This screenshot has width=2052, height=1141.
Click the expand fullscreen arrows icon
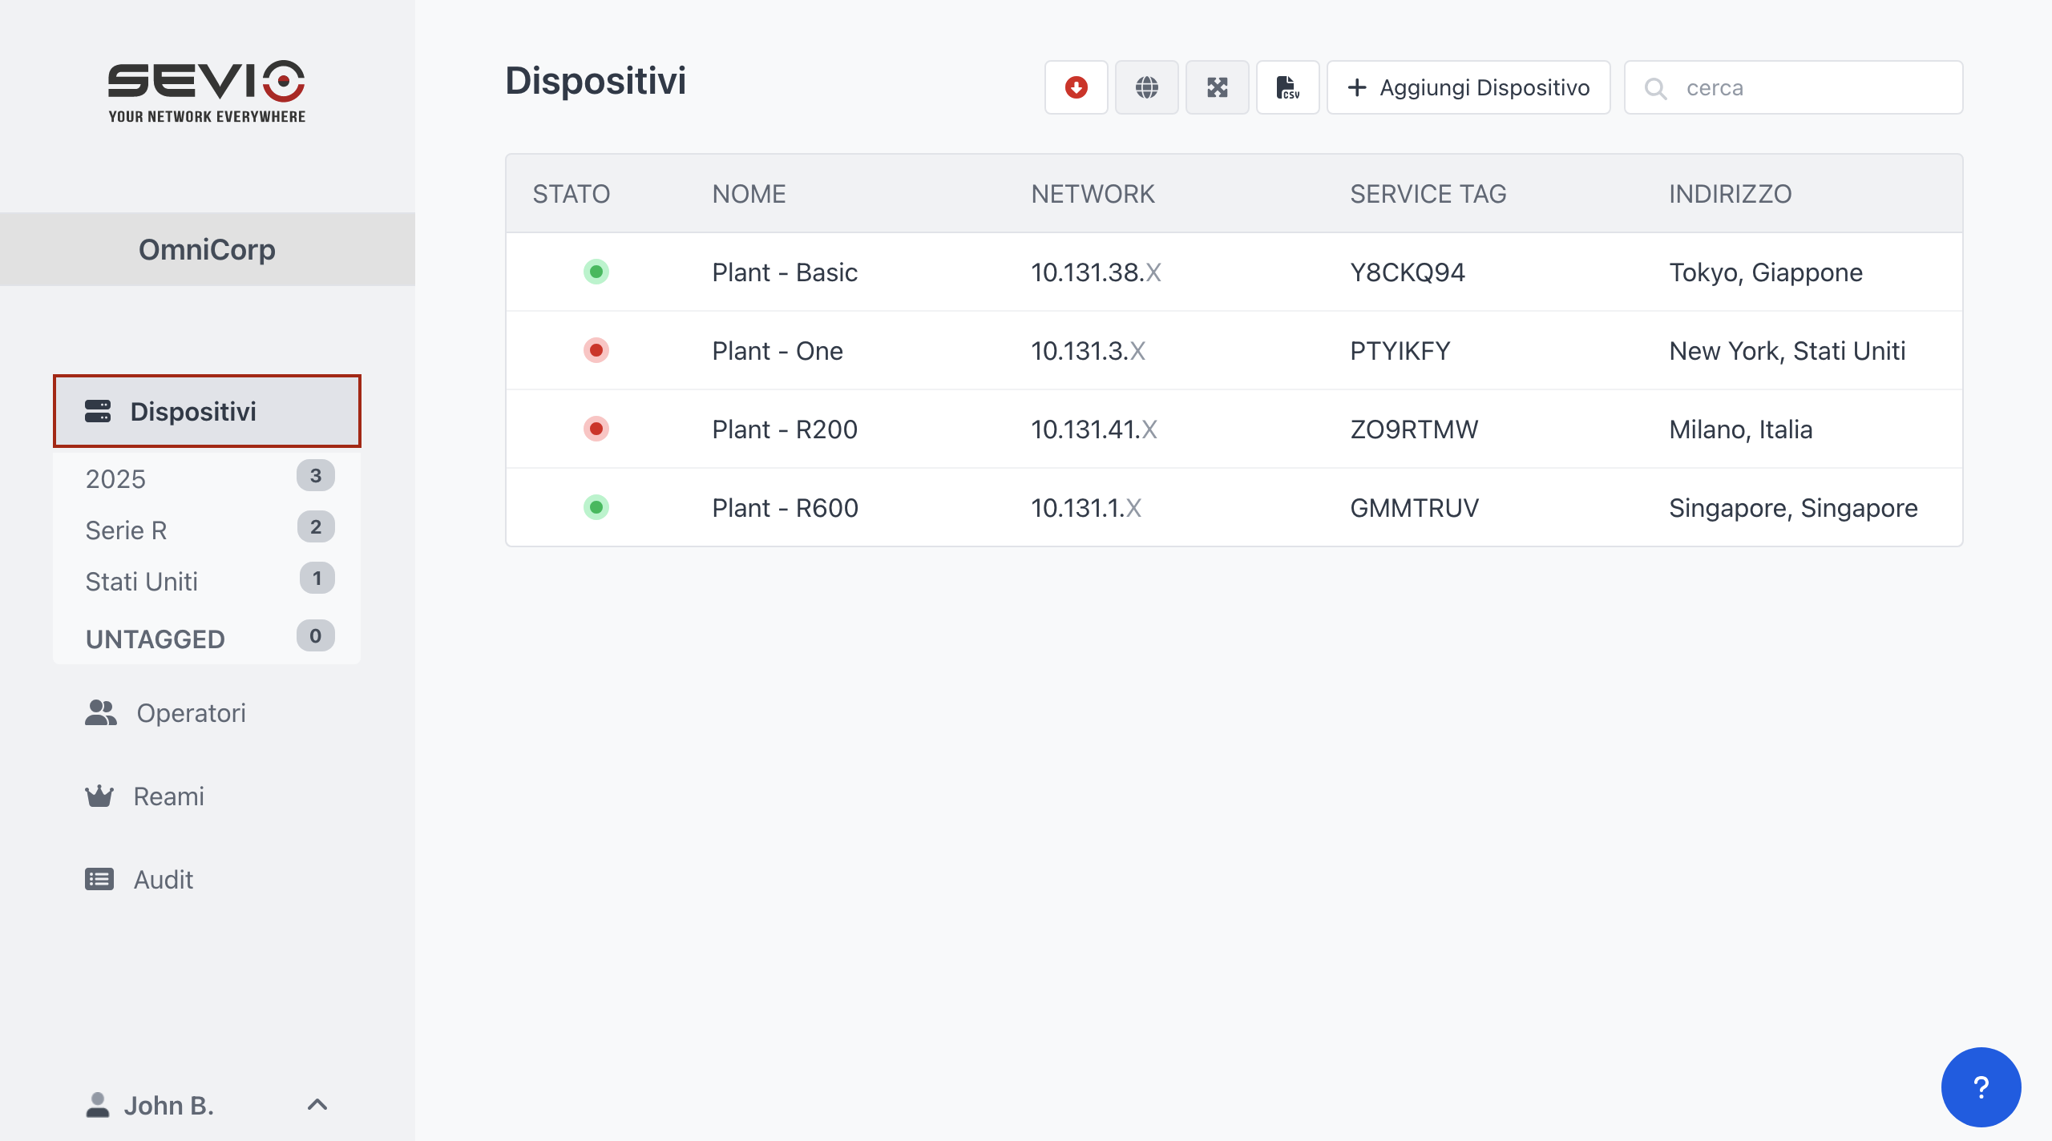coord(1217,87)
